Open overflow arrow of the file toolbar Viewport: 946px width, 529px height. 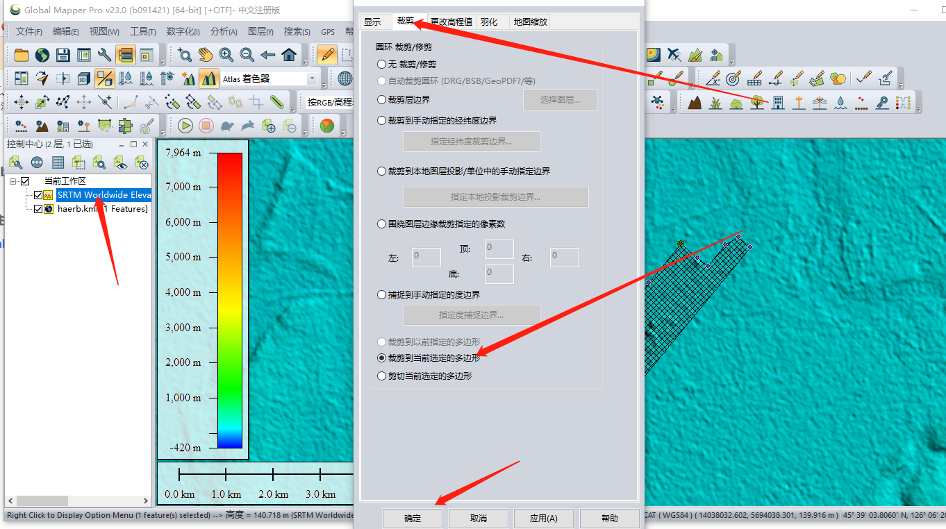(x=162, y=60)
